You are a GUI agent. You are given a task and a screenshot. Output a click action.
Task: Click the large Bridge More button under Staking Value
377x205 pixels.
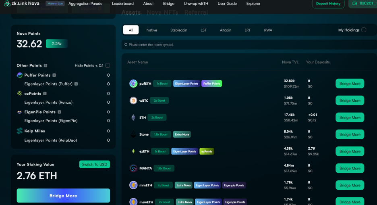pos(63,196)
